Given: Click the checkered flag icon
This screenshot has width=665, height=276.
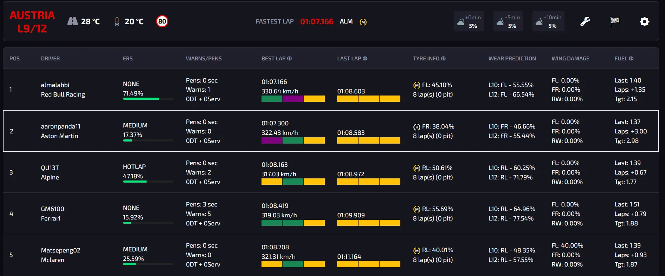Looking at the screenshot, I should pos(615,21).
